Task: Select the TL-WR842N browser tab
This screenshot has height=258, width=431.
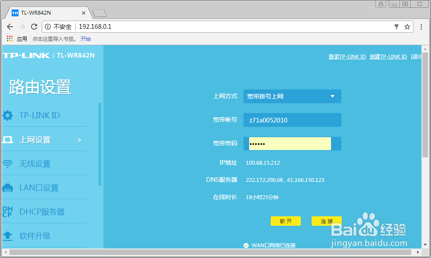Action: 50,13
